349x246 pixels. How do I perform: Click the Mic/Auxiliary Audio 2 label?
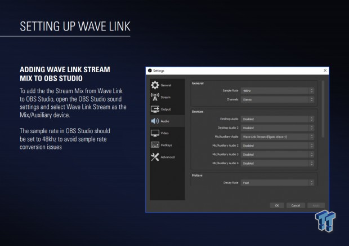[225, 146]
